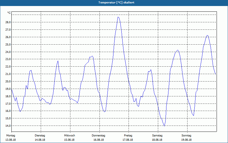Click the 24,0 axis value
Viewport: 228px width, 143px height.
[8, 52]
